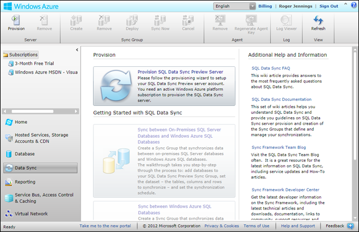Click the Roger Jennings account link
Screen dimensions: 359x232
[295, 6]
